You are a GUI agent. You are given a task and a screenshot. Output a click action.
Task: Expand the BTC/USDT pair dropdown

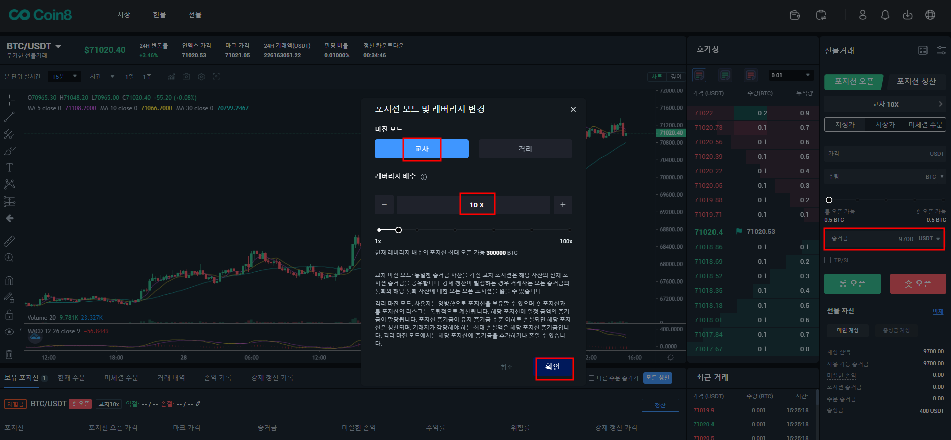click(x=58, y=46)
